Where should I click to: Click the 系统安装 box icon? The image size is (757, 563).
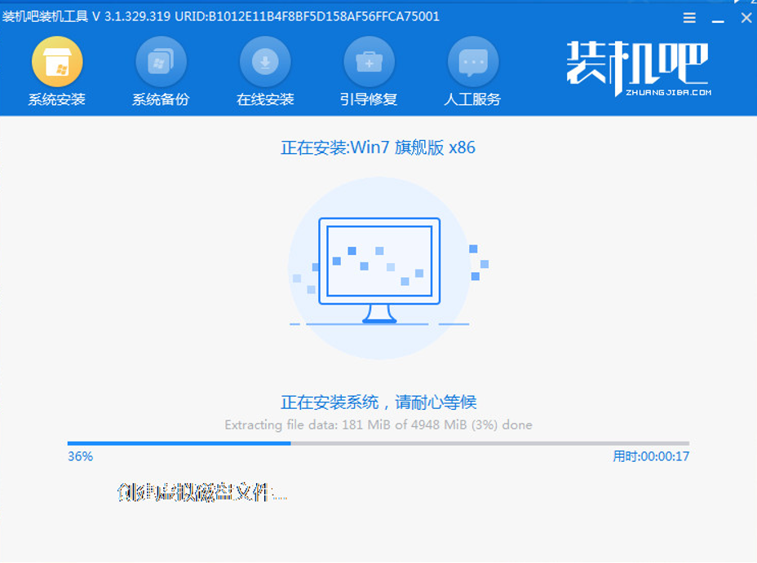coord(56,63)
